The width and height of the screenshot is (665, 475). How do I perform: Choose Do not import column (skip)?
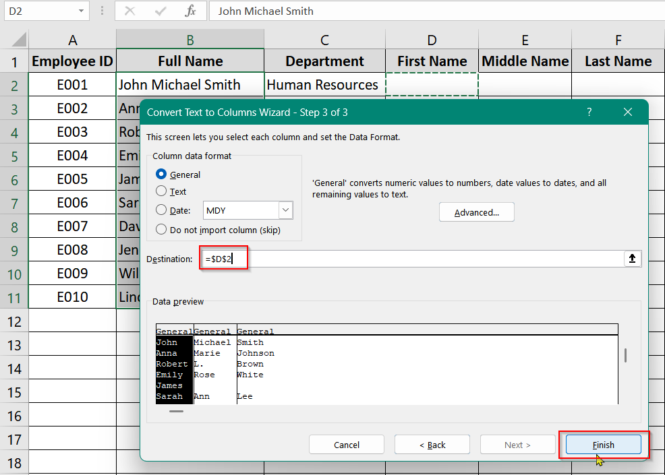click(x=161, y=230)
